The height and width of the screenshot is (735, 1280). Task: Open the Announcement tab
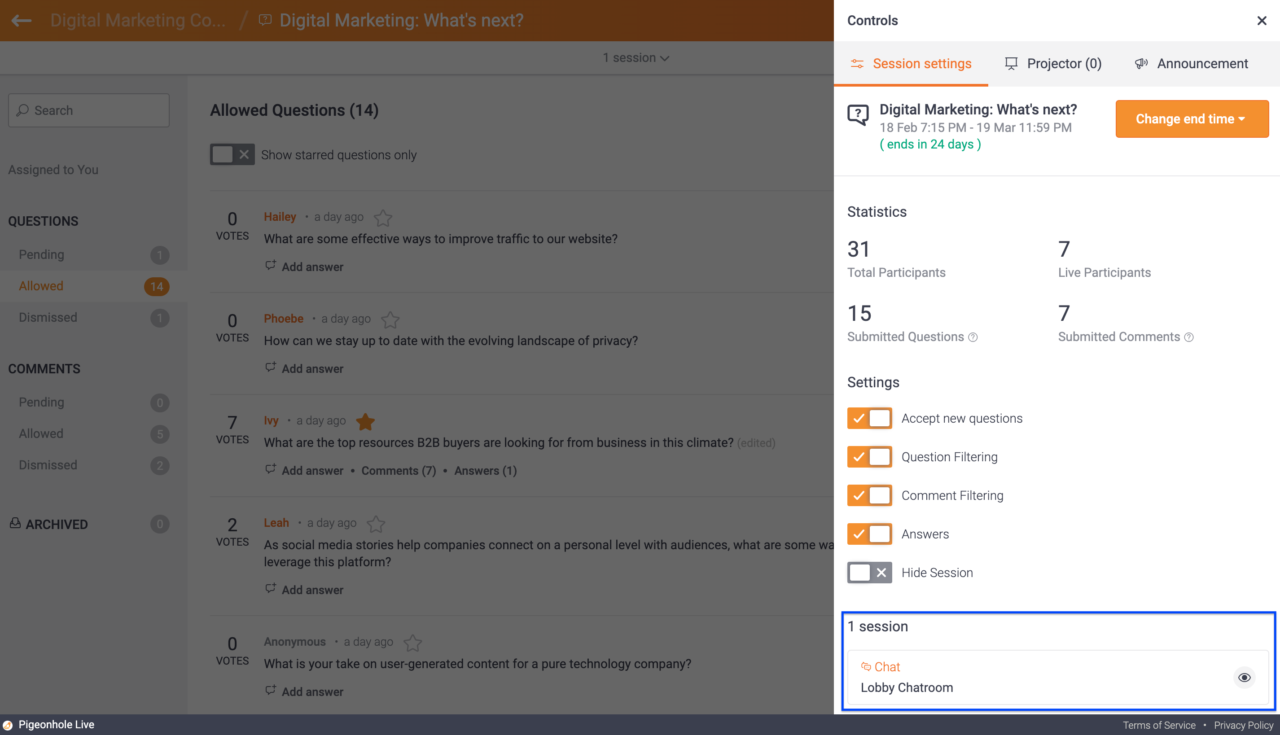point(1191,64)
